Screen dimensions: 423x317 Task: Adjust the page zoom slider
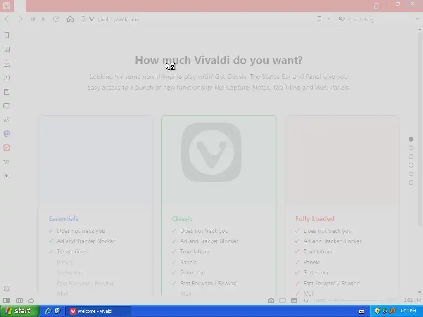click(355, 300)
